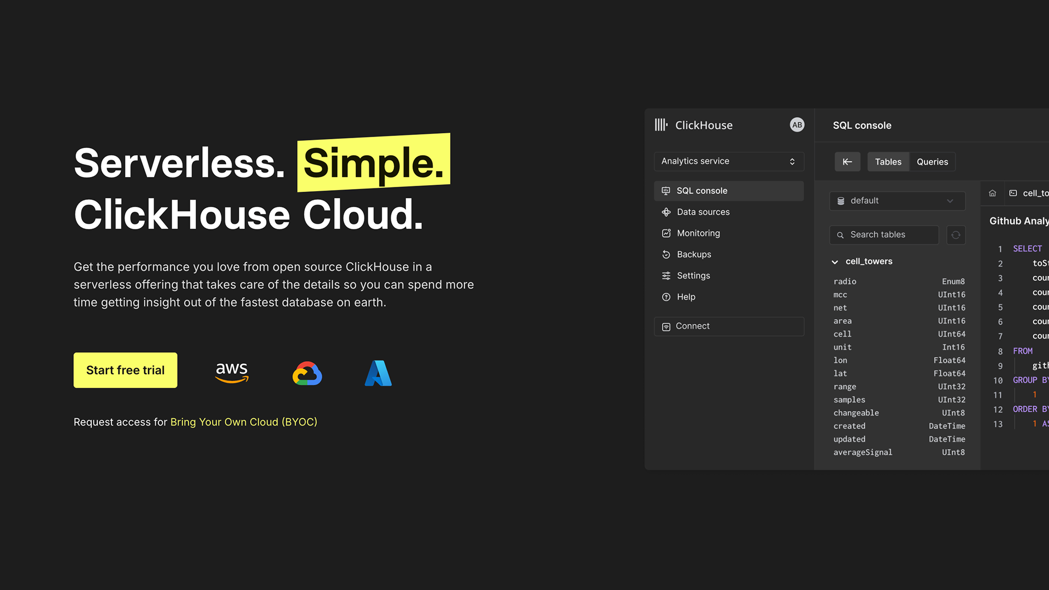Switch to the Tables tab

click(888, 162)
